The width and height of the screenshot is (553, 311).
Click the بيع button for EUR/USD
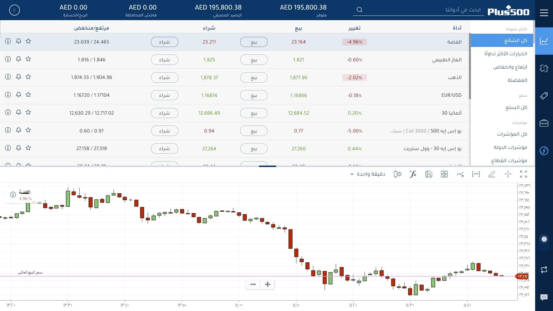[x=254, y=95]
